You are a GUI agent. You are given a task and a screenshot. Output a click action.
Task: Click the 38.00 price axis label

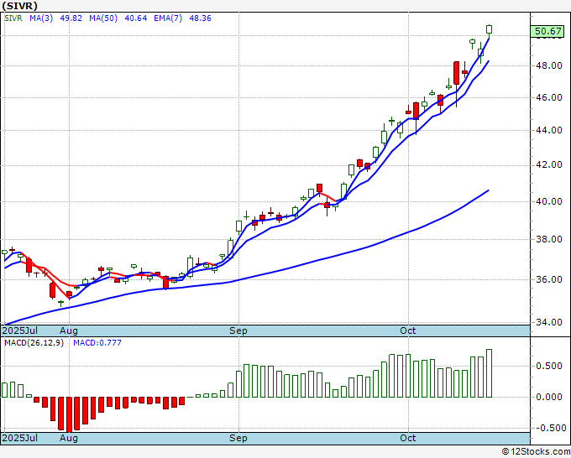pyautogui.click(x=549, y=239)
